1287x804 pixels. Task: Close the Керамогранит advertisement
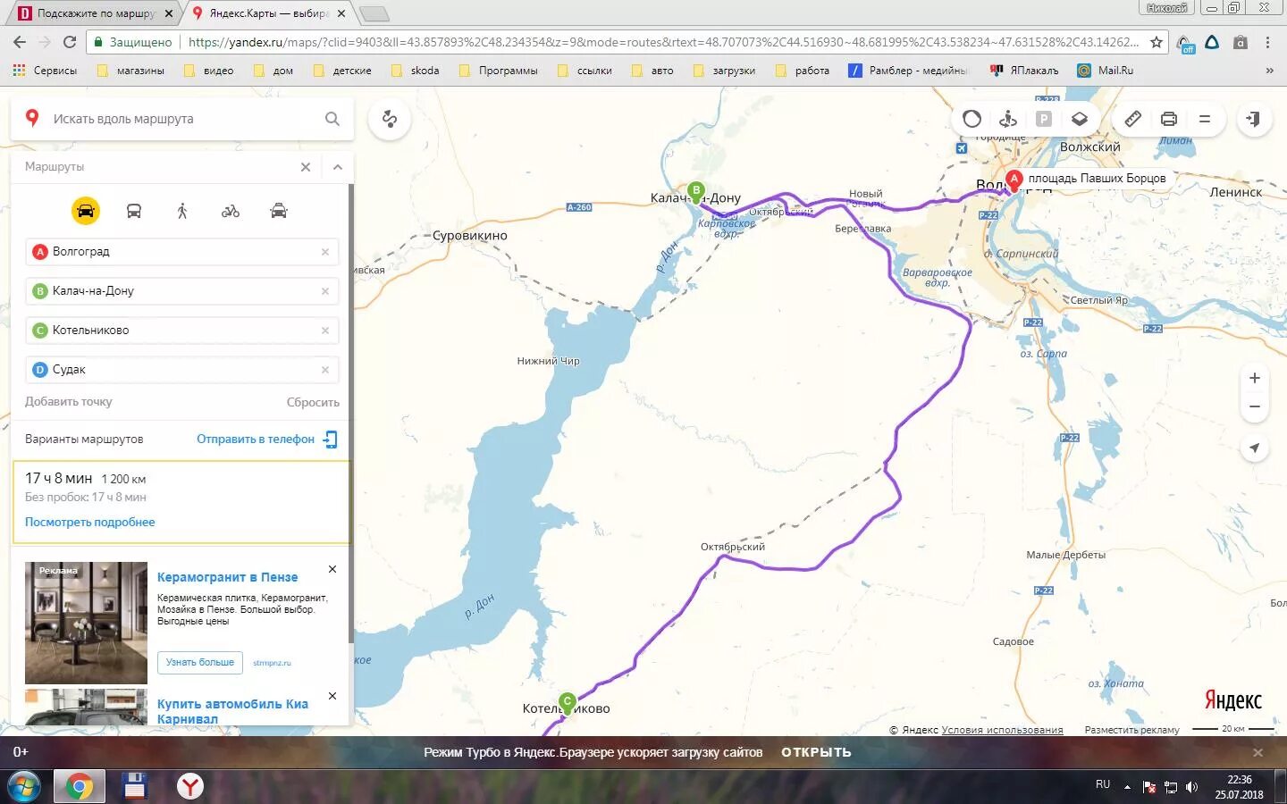click(x=332, y=569)
